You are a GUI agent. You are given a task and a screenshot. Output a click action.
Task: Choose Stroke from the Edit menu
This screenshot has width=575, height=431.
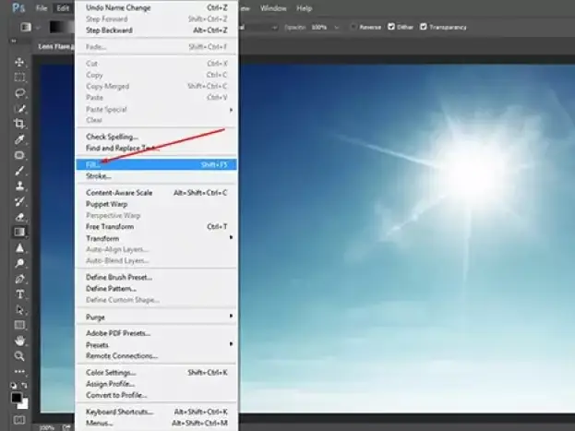157,176
